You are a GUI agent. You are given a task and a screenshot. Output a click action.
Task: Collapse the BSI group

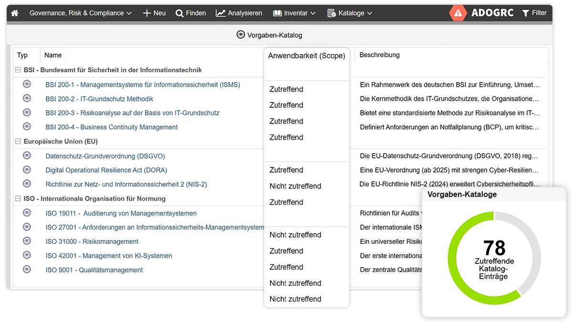18,70
